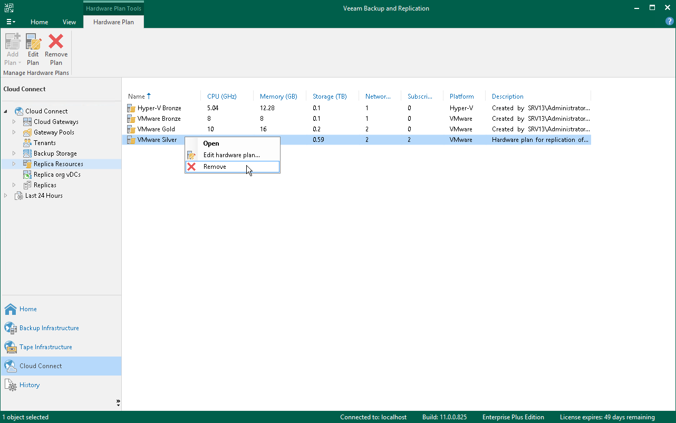Expand the Backup Storage tree node
This screenshot has width=676, height=423.
(14, 153)
